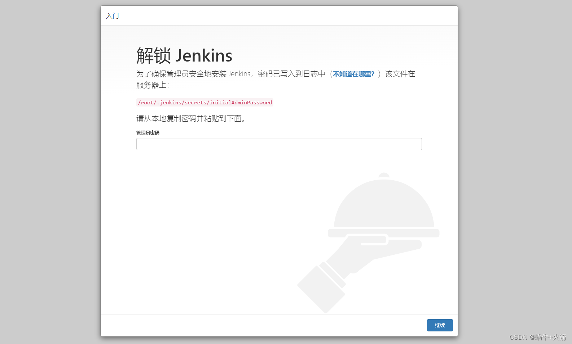This screenshot has width=572, height=344.
Task: Click the 入门 dialog title
Action: pos(113,16)
